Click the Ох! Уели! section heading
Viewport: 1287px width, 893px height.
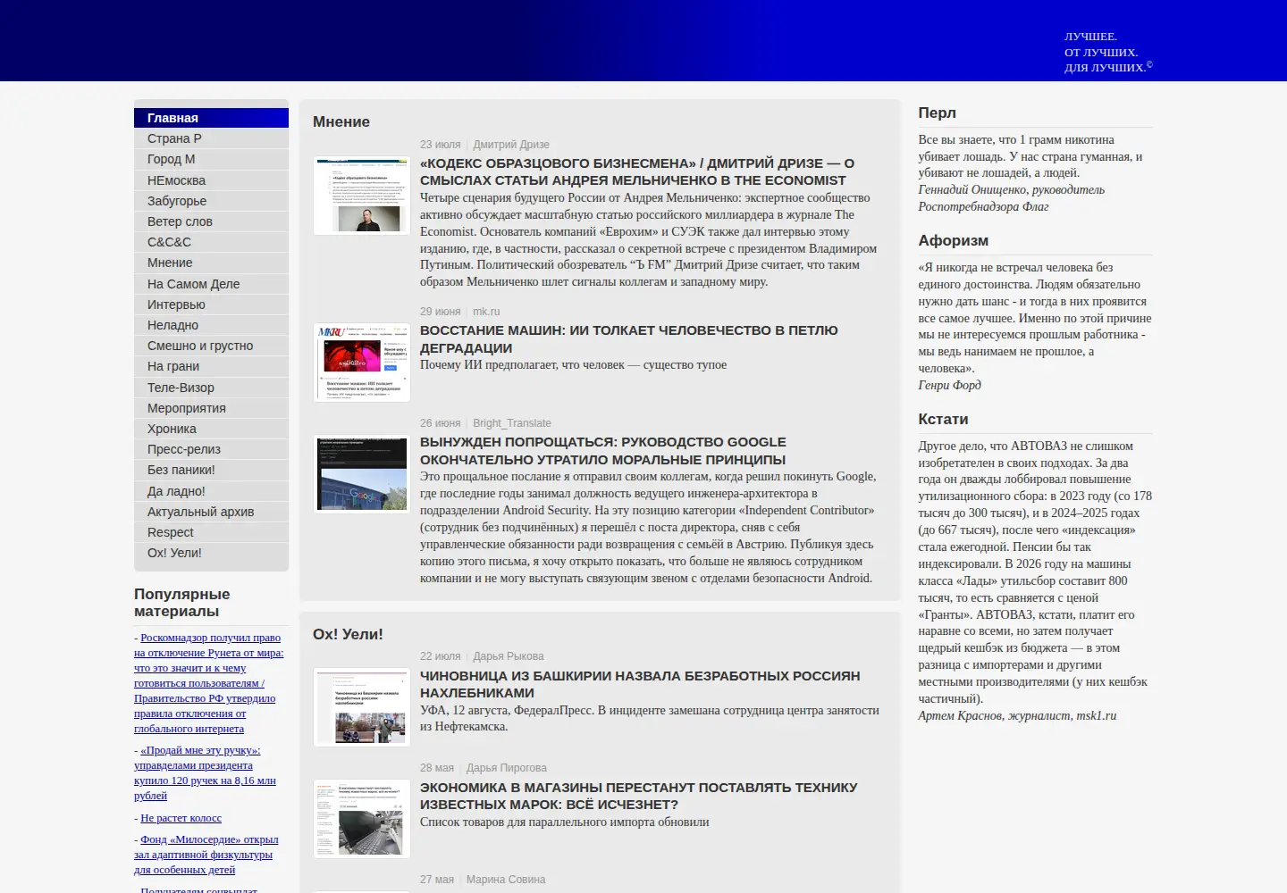348,634
